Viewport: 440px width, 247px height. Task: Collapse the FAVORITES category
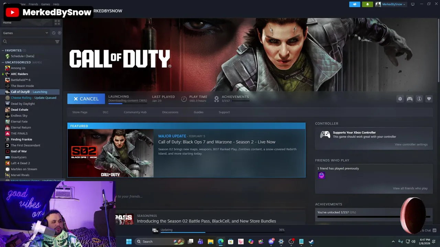click(x=3, y=50)
